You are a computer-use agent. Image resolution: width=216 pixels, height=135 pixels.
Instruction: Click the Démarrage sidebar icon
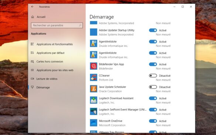[x=32, y=87]
